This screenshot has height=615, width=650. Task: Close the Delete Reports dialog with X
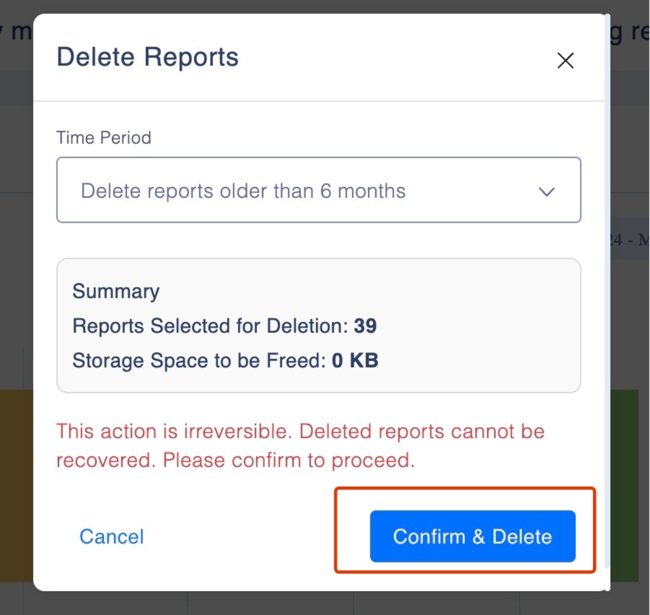(565, 60)
